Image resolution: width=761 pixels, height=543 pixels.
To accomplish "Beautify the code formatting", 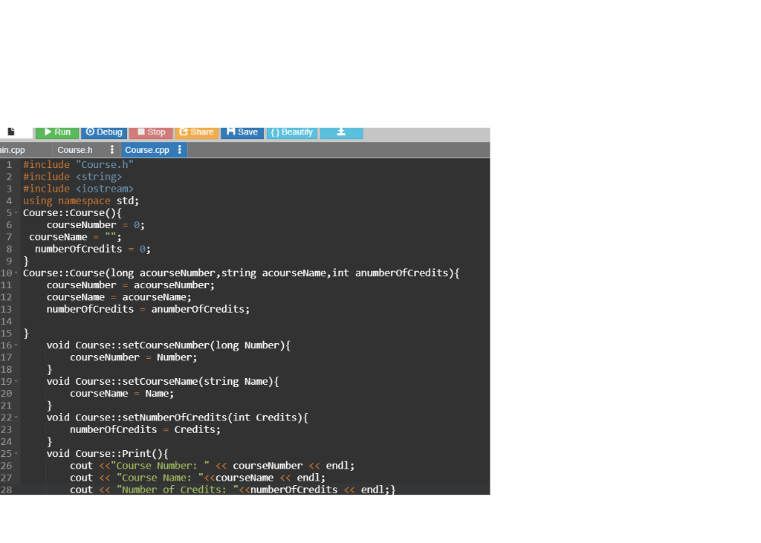I will point(291,132).
